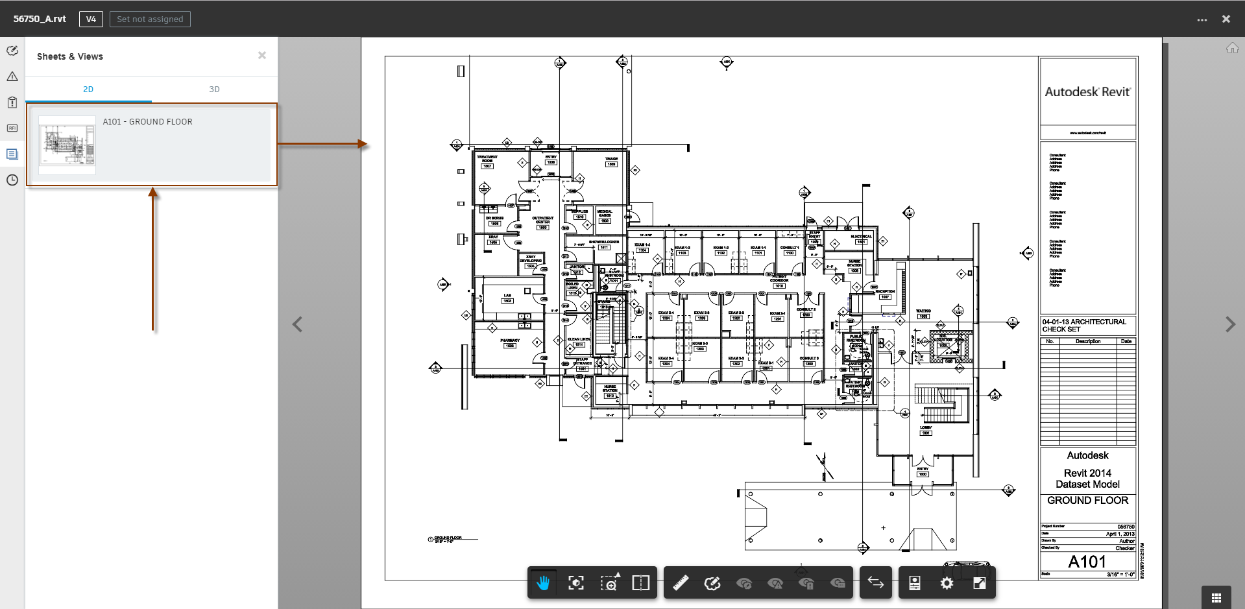The width and height of the screenshot is (1245, 609).
Task: Select the Pan tool
Action: point(543,582)
